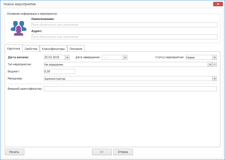Click the Дата начала date field
Screen dimensions: 225x160
click(54, 57)
